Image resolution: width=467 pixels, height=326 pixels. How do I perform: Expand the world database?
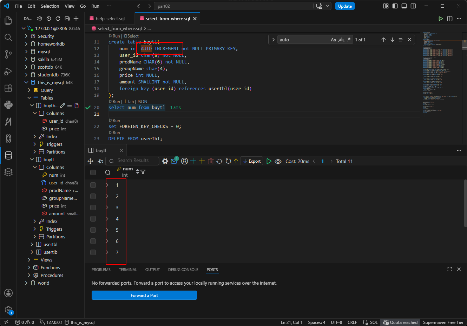[26, 283]
